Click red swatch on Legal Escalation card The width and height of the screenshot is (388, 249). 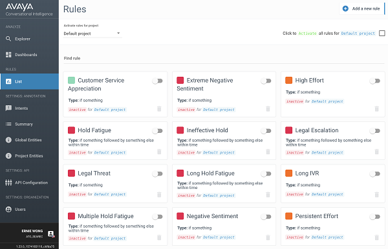click(289, 130)
